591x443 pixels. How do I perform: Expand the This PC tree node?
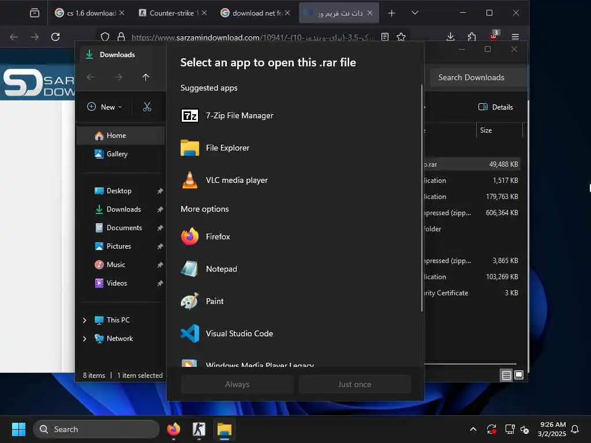click(x=84, y=320)
